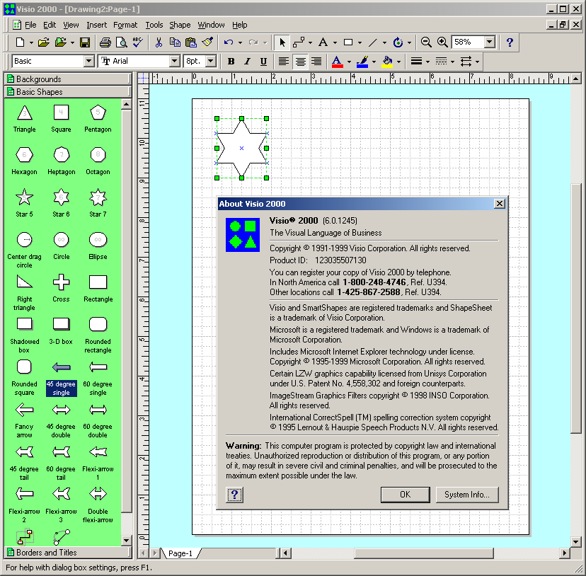Image resolution: width=586 pixels, height=576 pixels.
Task: Click the Undo arrow icon
Action: (x=229, y=42)
